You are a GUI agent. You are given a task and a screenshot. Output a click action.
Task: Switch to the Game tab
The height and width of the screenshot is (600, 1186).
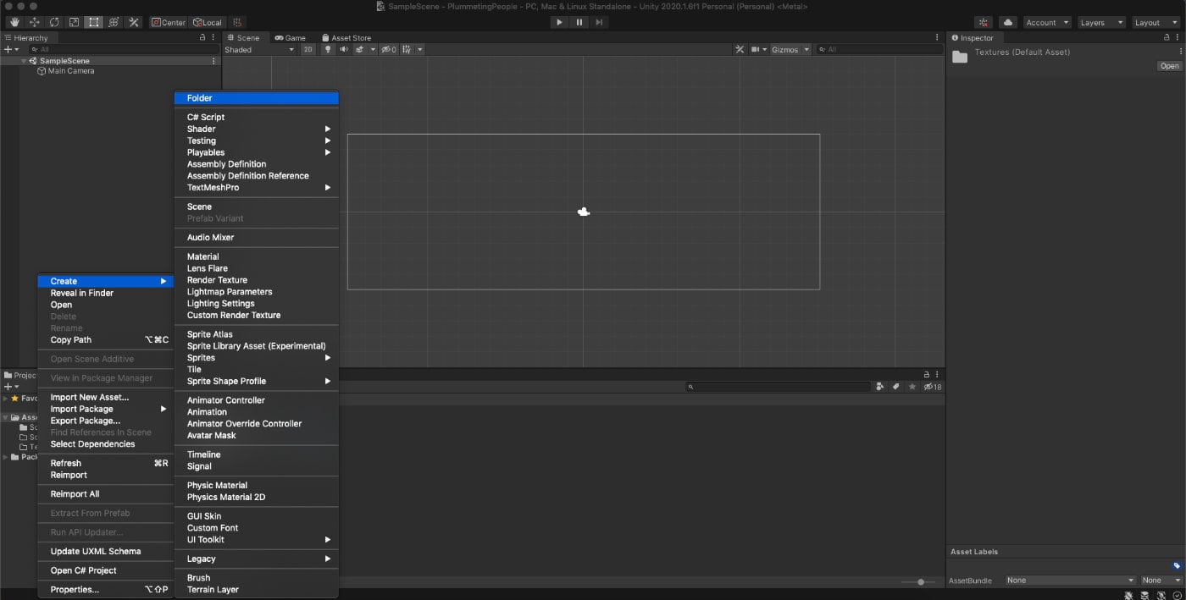click(x=292, y=37)
